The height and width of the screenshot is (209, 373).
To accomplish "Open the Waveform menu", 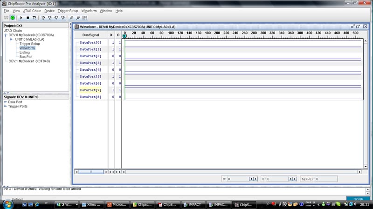I will (x=89, y=11).
